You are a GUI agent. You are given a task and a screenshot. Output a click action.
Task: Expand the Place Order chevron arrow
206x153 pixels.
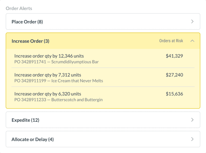[192, 22]
